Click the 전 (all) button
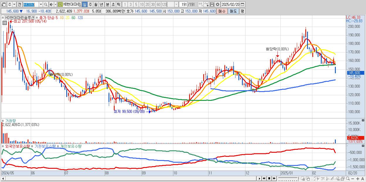366x182 pixels. click(x=19, y=4)
